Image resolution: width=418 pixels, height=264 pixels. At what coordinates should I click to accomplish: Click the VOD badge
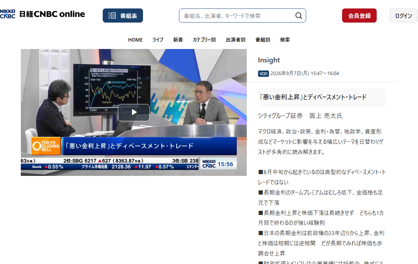pos(263,73)
